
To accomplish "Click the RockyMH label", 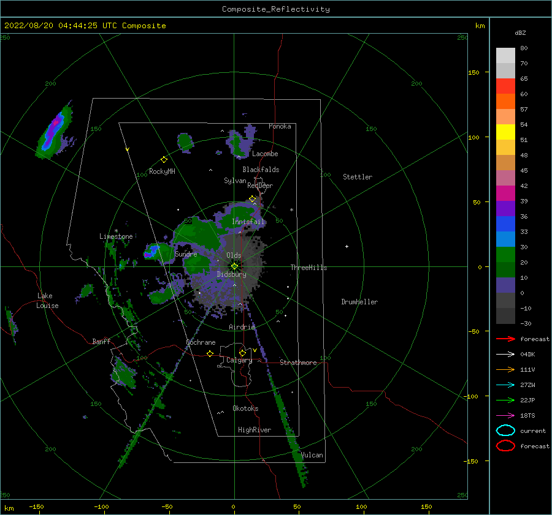I will coord(162,171).
